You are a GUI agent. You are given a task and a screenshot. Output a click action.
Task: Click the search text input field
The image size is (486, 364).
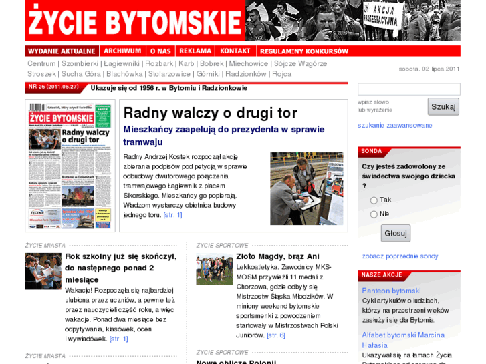point(409,89)
